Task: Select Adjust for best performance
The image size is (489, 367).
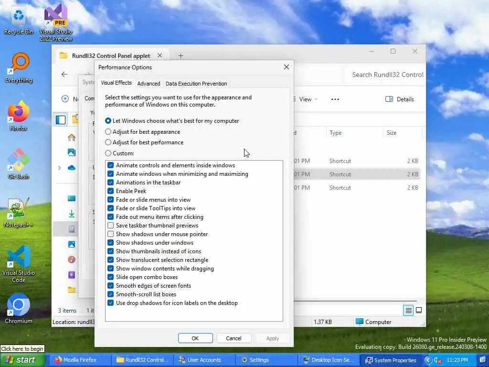Action: [x=144, y=142]
